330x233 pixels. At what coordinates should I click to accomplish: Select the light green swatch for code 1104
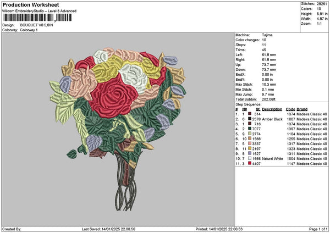[250, 134]
